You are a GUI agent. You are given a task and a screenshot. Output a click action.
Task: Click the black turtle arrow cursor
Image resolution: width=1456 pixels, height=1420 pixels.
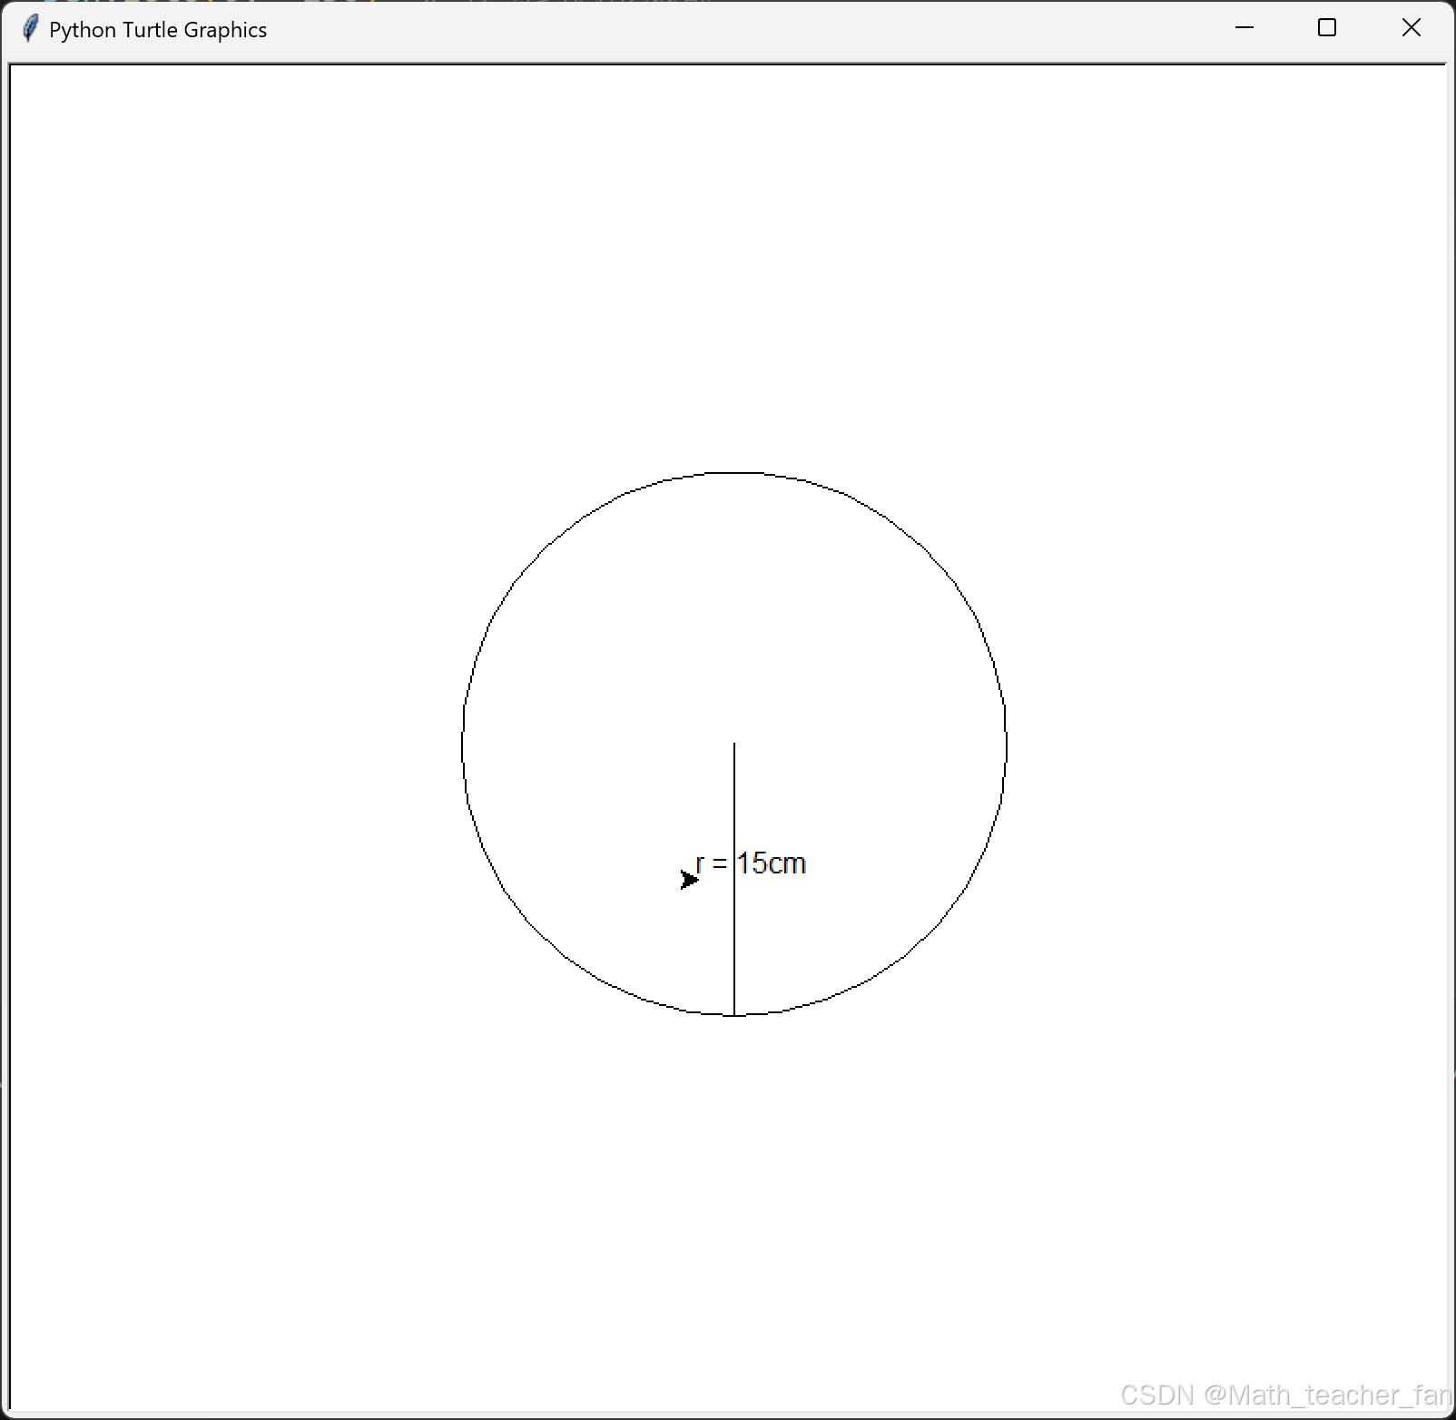click(x=690, y=879)
